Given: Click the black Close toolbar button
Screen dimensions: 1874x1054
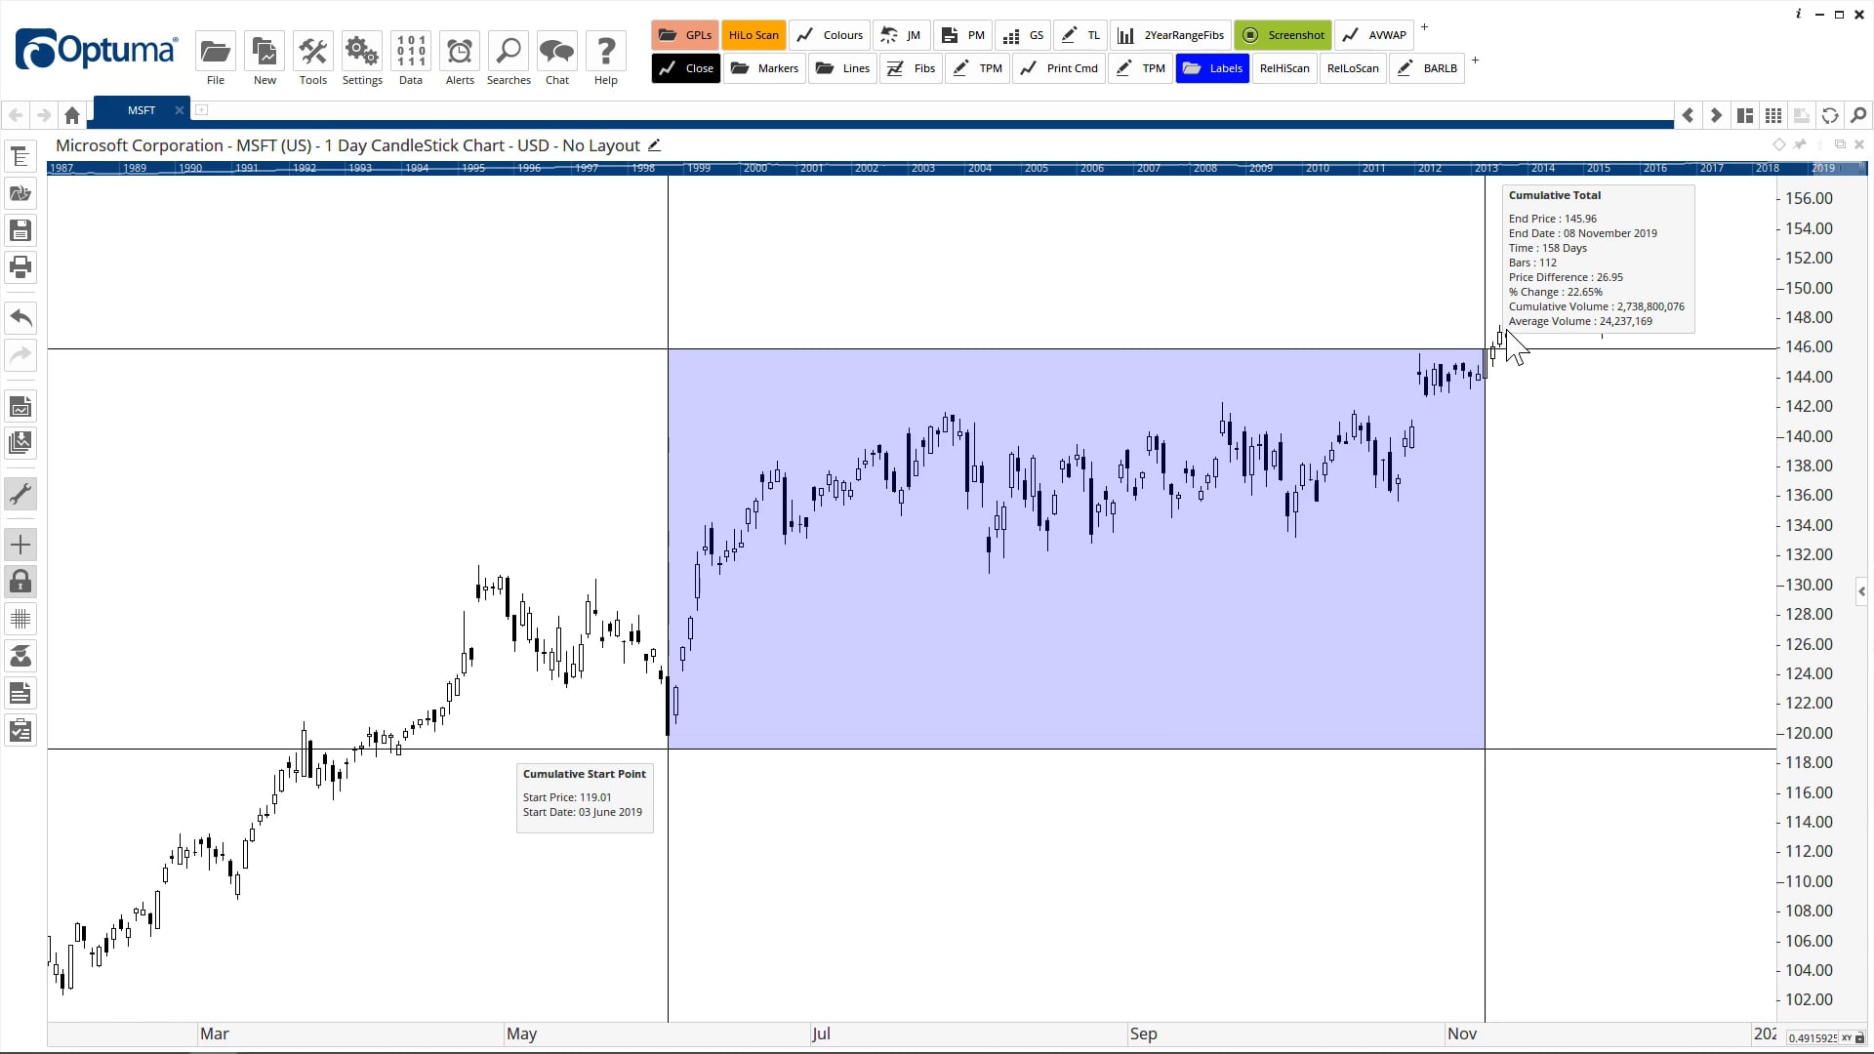Looking at the screenshot, I should 685,68.
